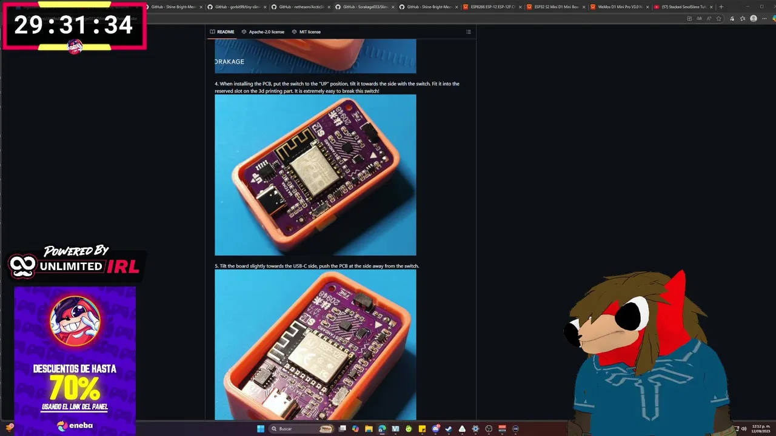Close the Stacked SmolSlime YouTube tab
776x436 pixels.
click(x=712, y=7)
